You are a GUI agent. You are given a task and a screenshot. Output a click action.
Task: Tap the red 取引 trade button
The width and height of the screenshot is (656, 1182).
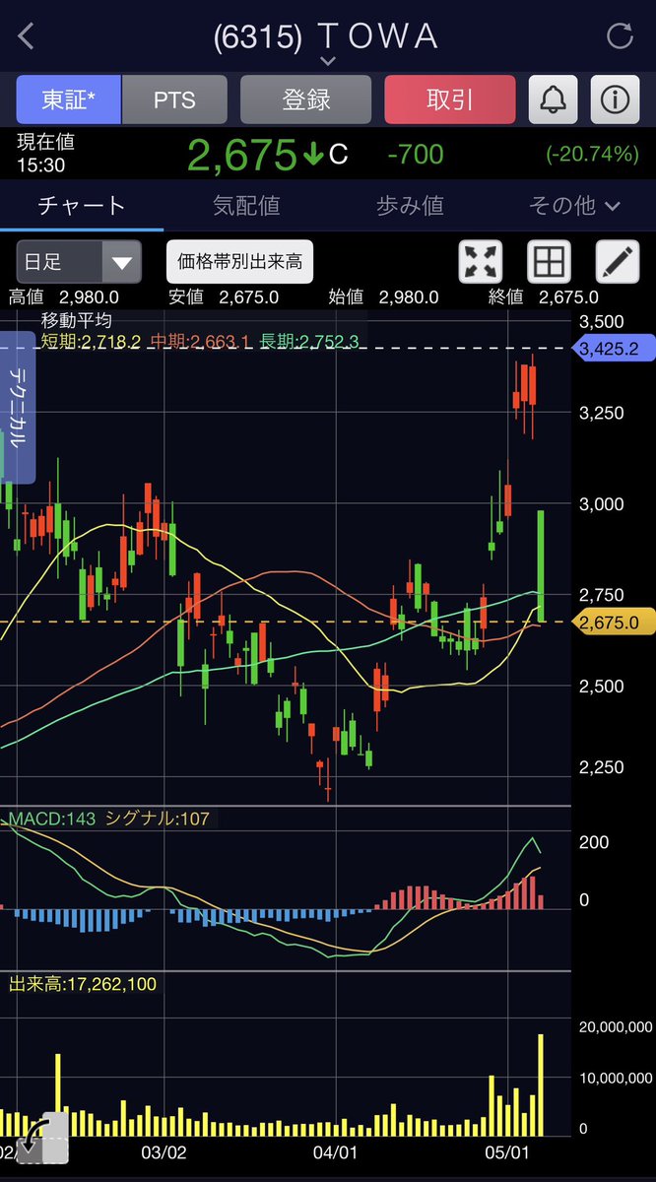(450, 99)
